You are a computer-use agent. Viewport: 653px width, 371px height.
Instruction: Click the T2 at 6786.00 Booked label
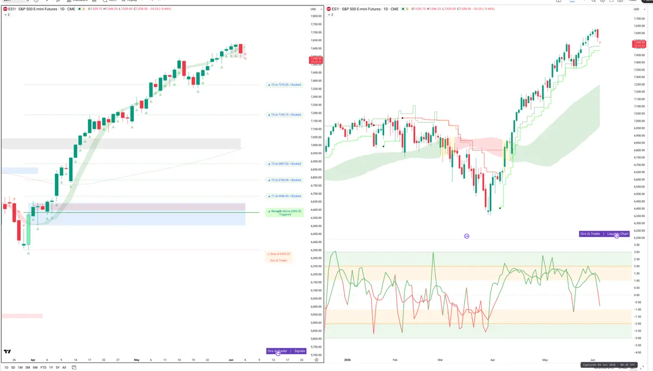coord(284,180)
